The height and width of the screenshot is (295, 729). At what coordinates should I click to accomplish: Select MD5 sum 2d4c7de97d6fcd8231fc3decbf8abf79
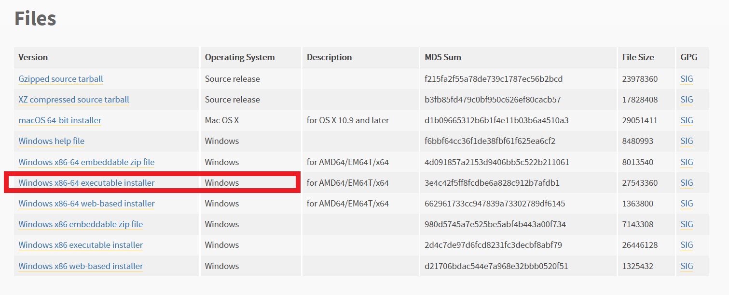coord(493,245)
